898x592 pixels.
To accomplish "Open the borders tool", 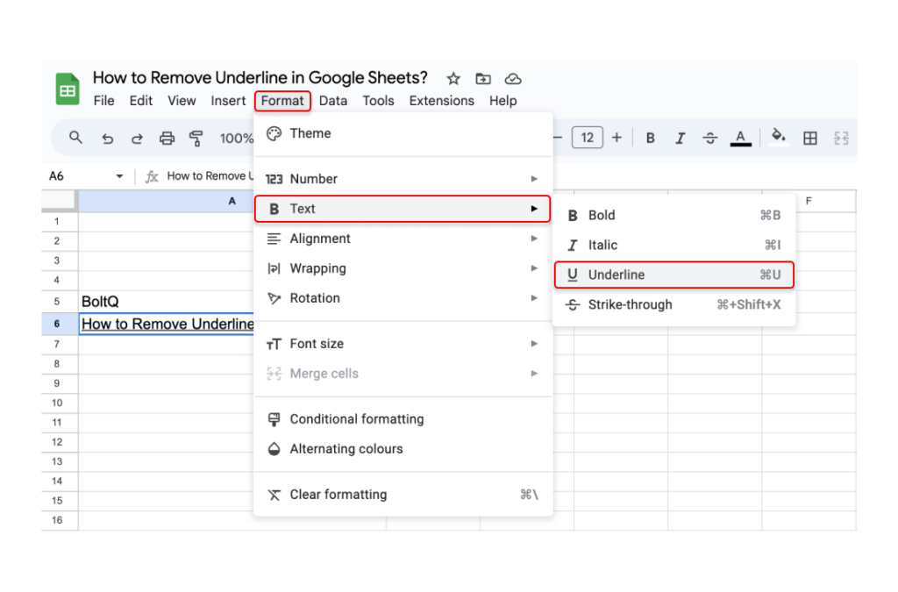I will tap(809, 138).
